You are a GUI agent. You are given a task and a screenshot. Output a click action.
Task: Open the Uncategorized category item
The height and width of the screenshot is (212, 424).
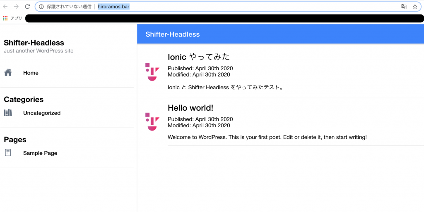coord(42,113)
